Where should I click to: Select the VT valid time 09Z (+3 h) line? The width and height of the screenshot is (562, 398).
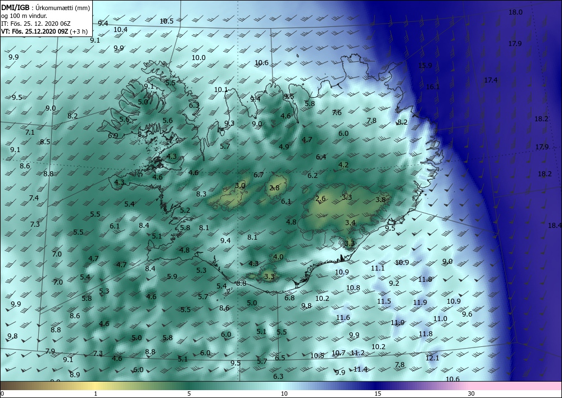[x=44, y=31]
